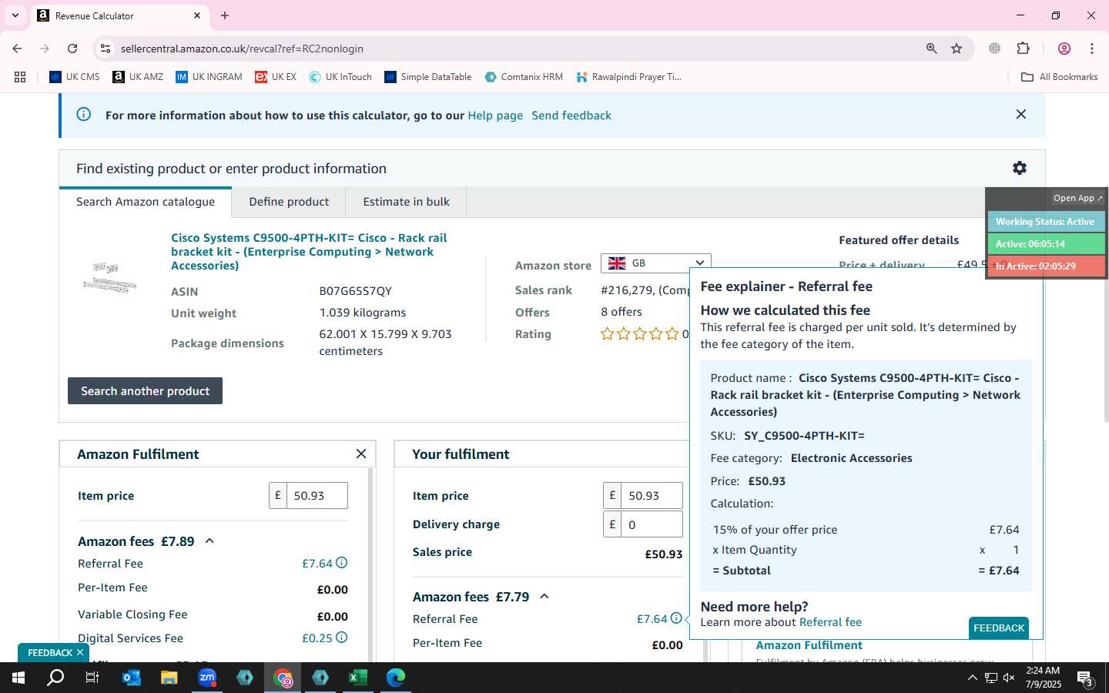Image resolution: width=1109 pixels, height=693 pixels.
Task: Open the UK EX bookmark
Action: coord(276,77)
